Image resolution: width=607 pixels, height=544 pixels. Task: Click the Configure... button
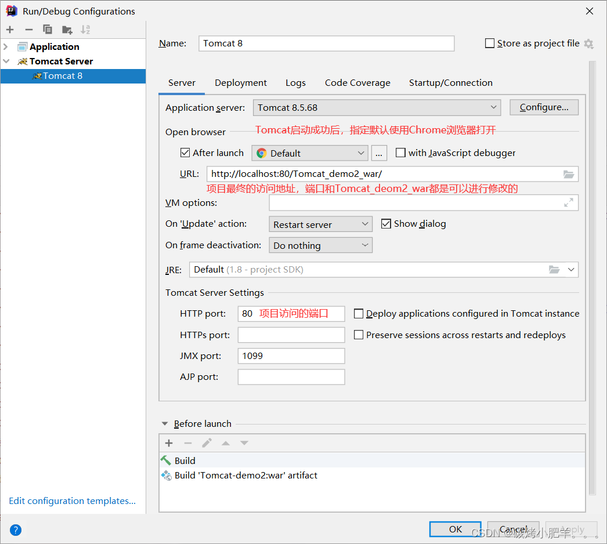tap(544, 107)
